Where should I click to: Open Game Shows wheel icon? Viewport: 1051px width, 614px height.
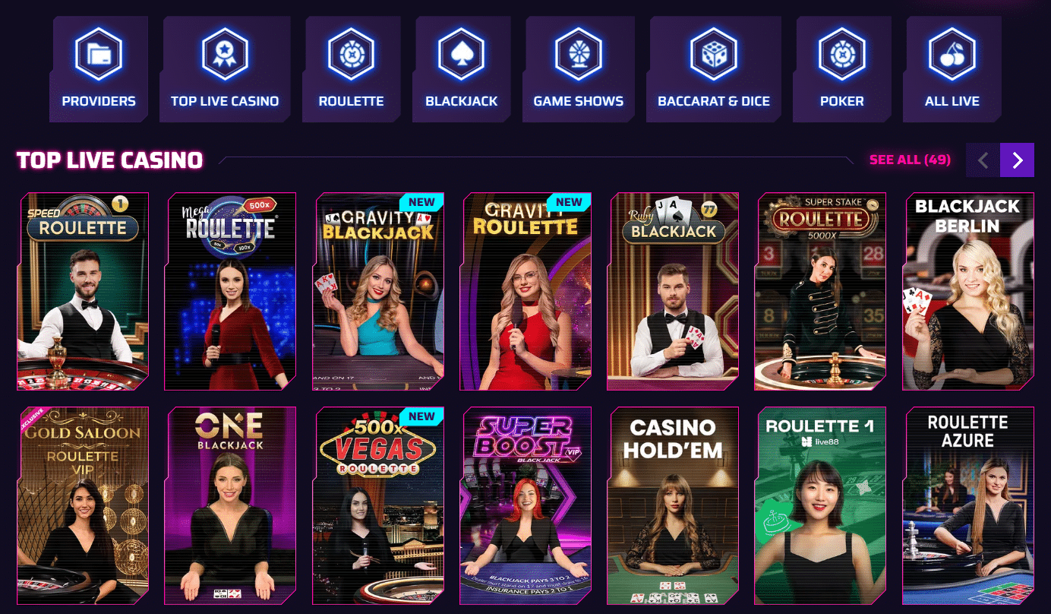coord(579,55)
